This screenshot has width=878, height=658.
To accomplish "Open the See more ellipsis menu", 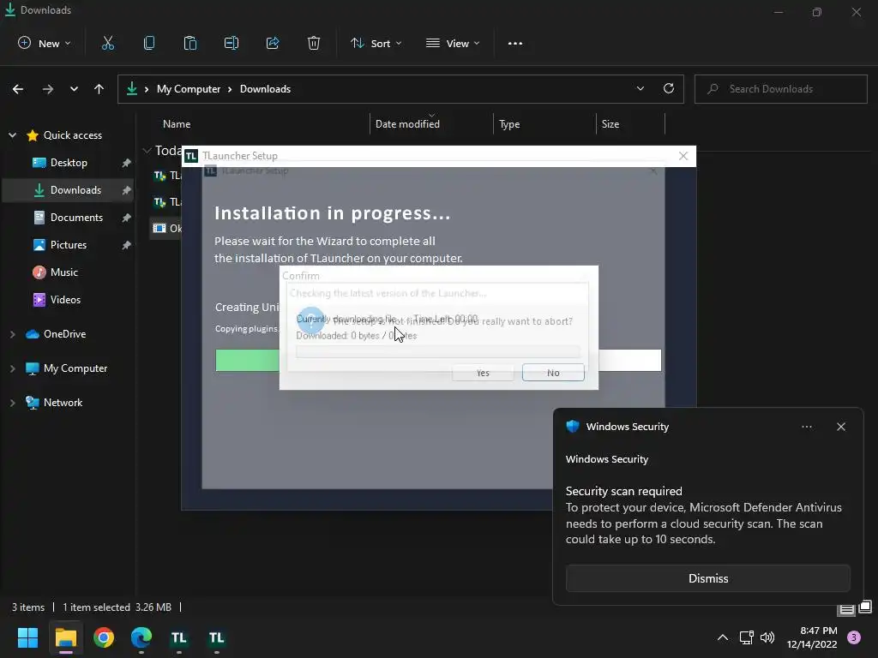I will (515, 43).
